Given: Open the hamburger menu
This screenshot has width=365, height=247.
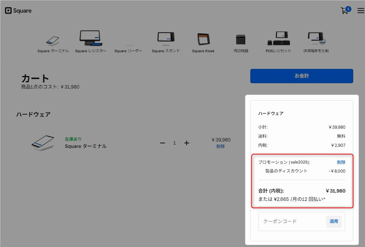Looking at the screenshot, I should click(x=360, y=11).
